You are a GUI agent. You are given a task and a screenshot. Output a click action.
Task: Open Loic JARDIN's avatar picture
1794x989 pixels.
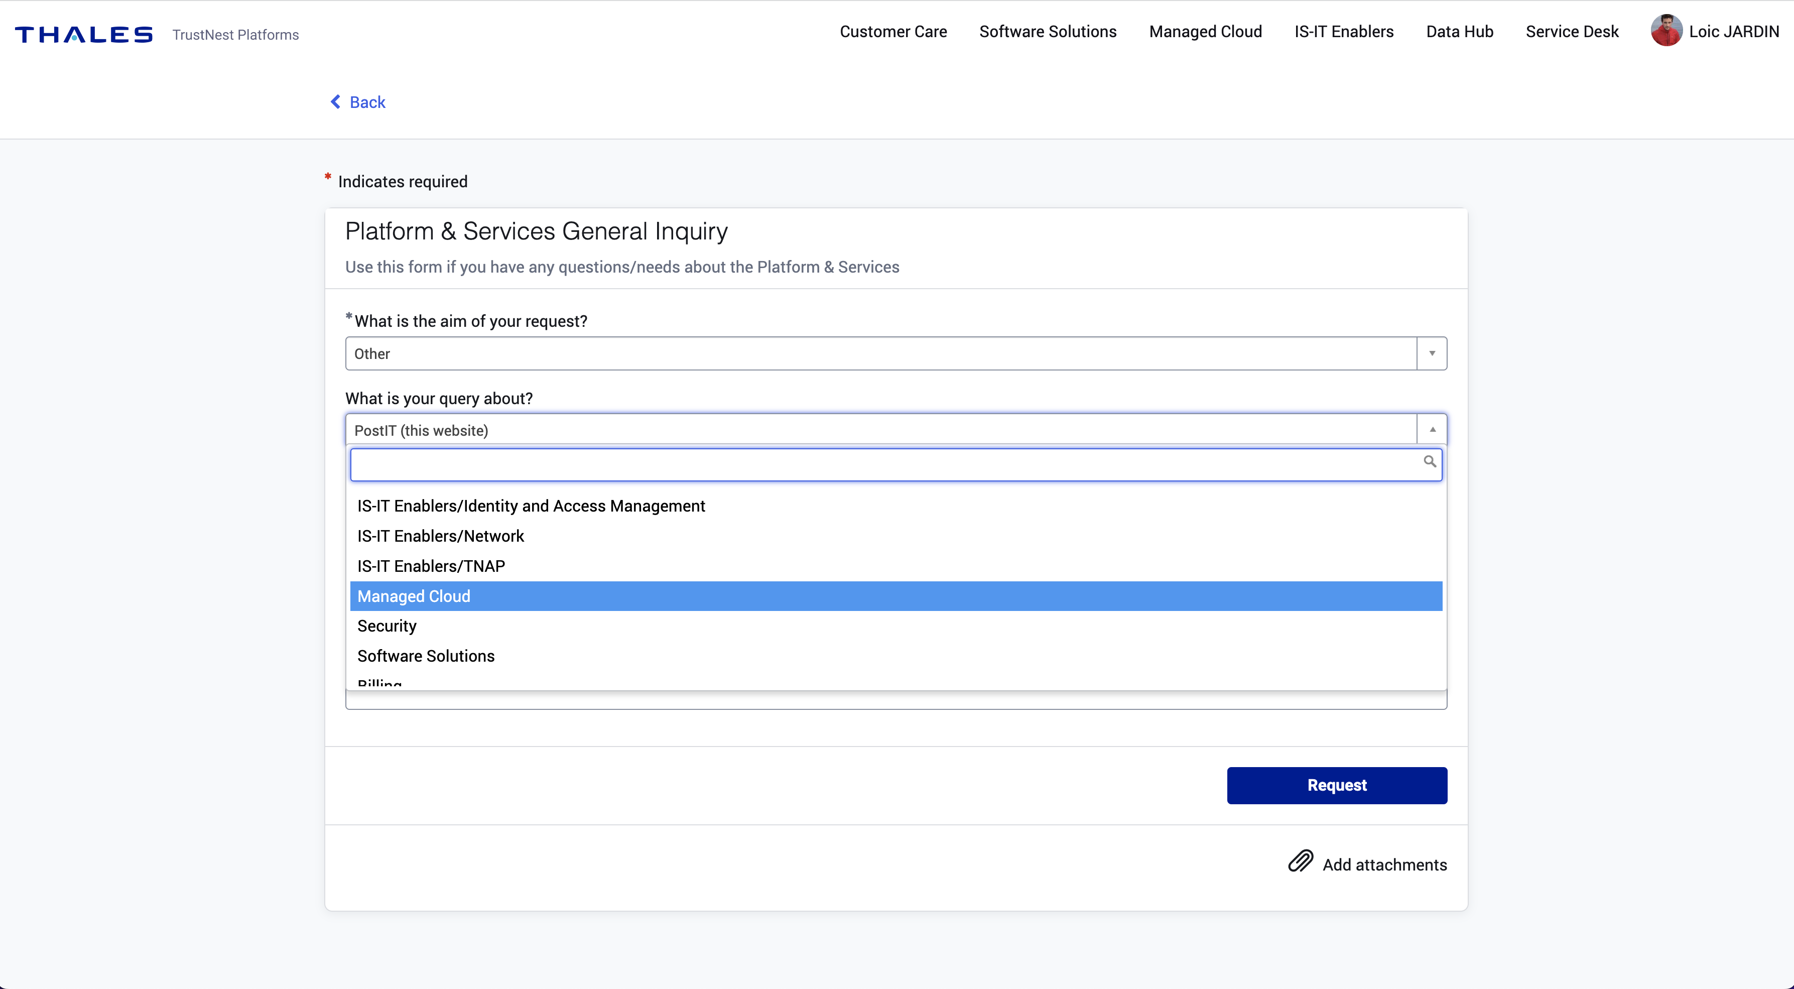pos(1667,31)
